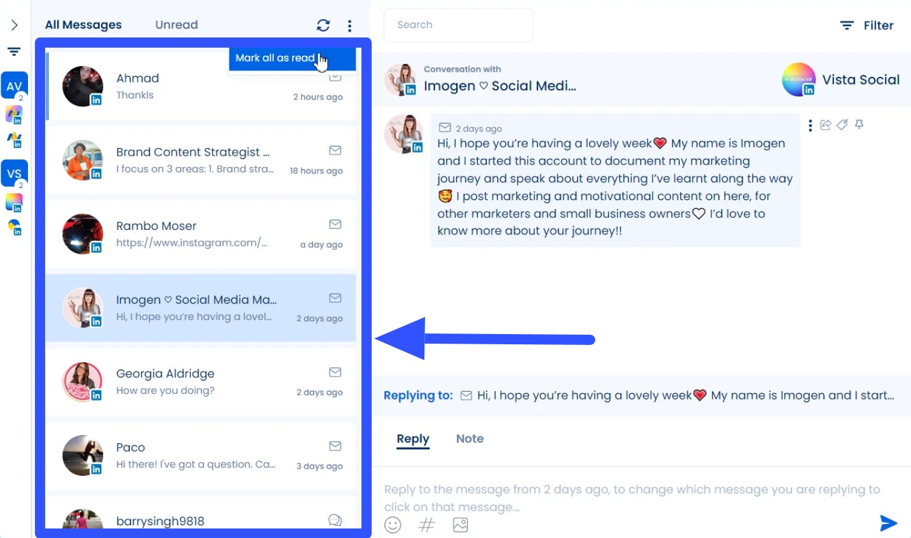The height and width of the screenshot is (538, 911).
Task: Select the VS profile group in sidebar
Action: click(x=14, y=172)
